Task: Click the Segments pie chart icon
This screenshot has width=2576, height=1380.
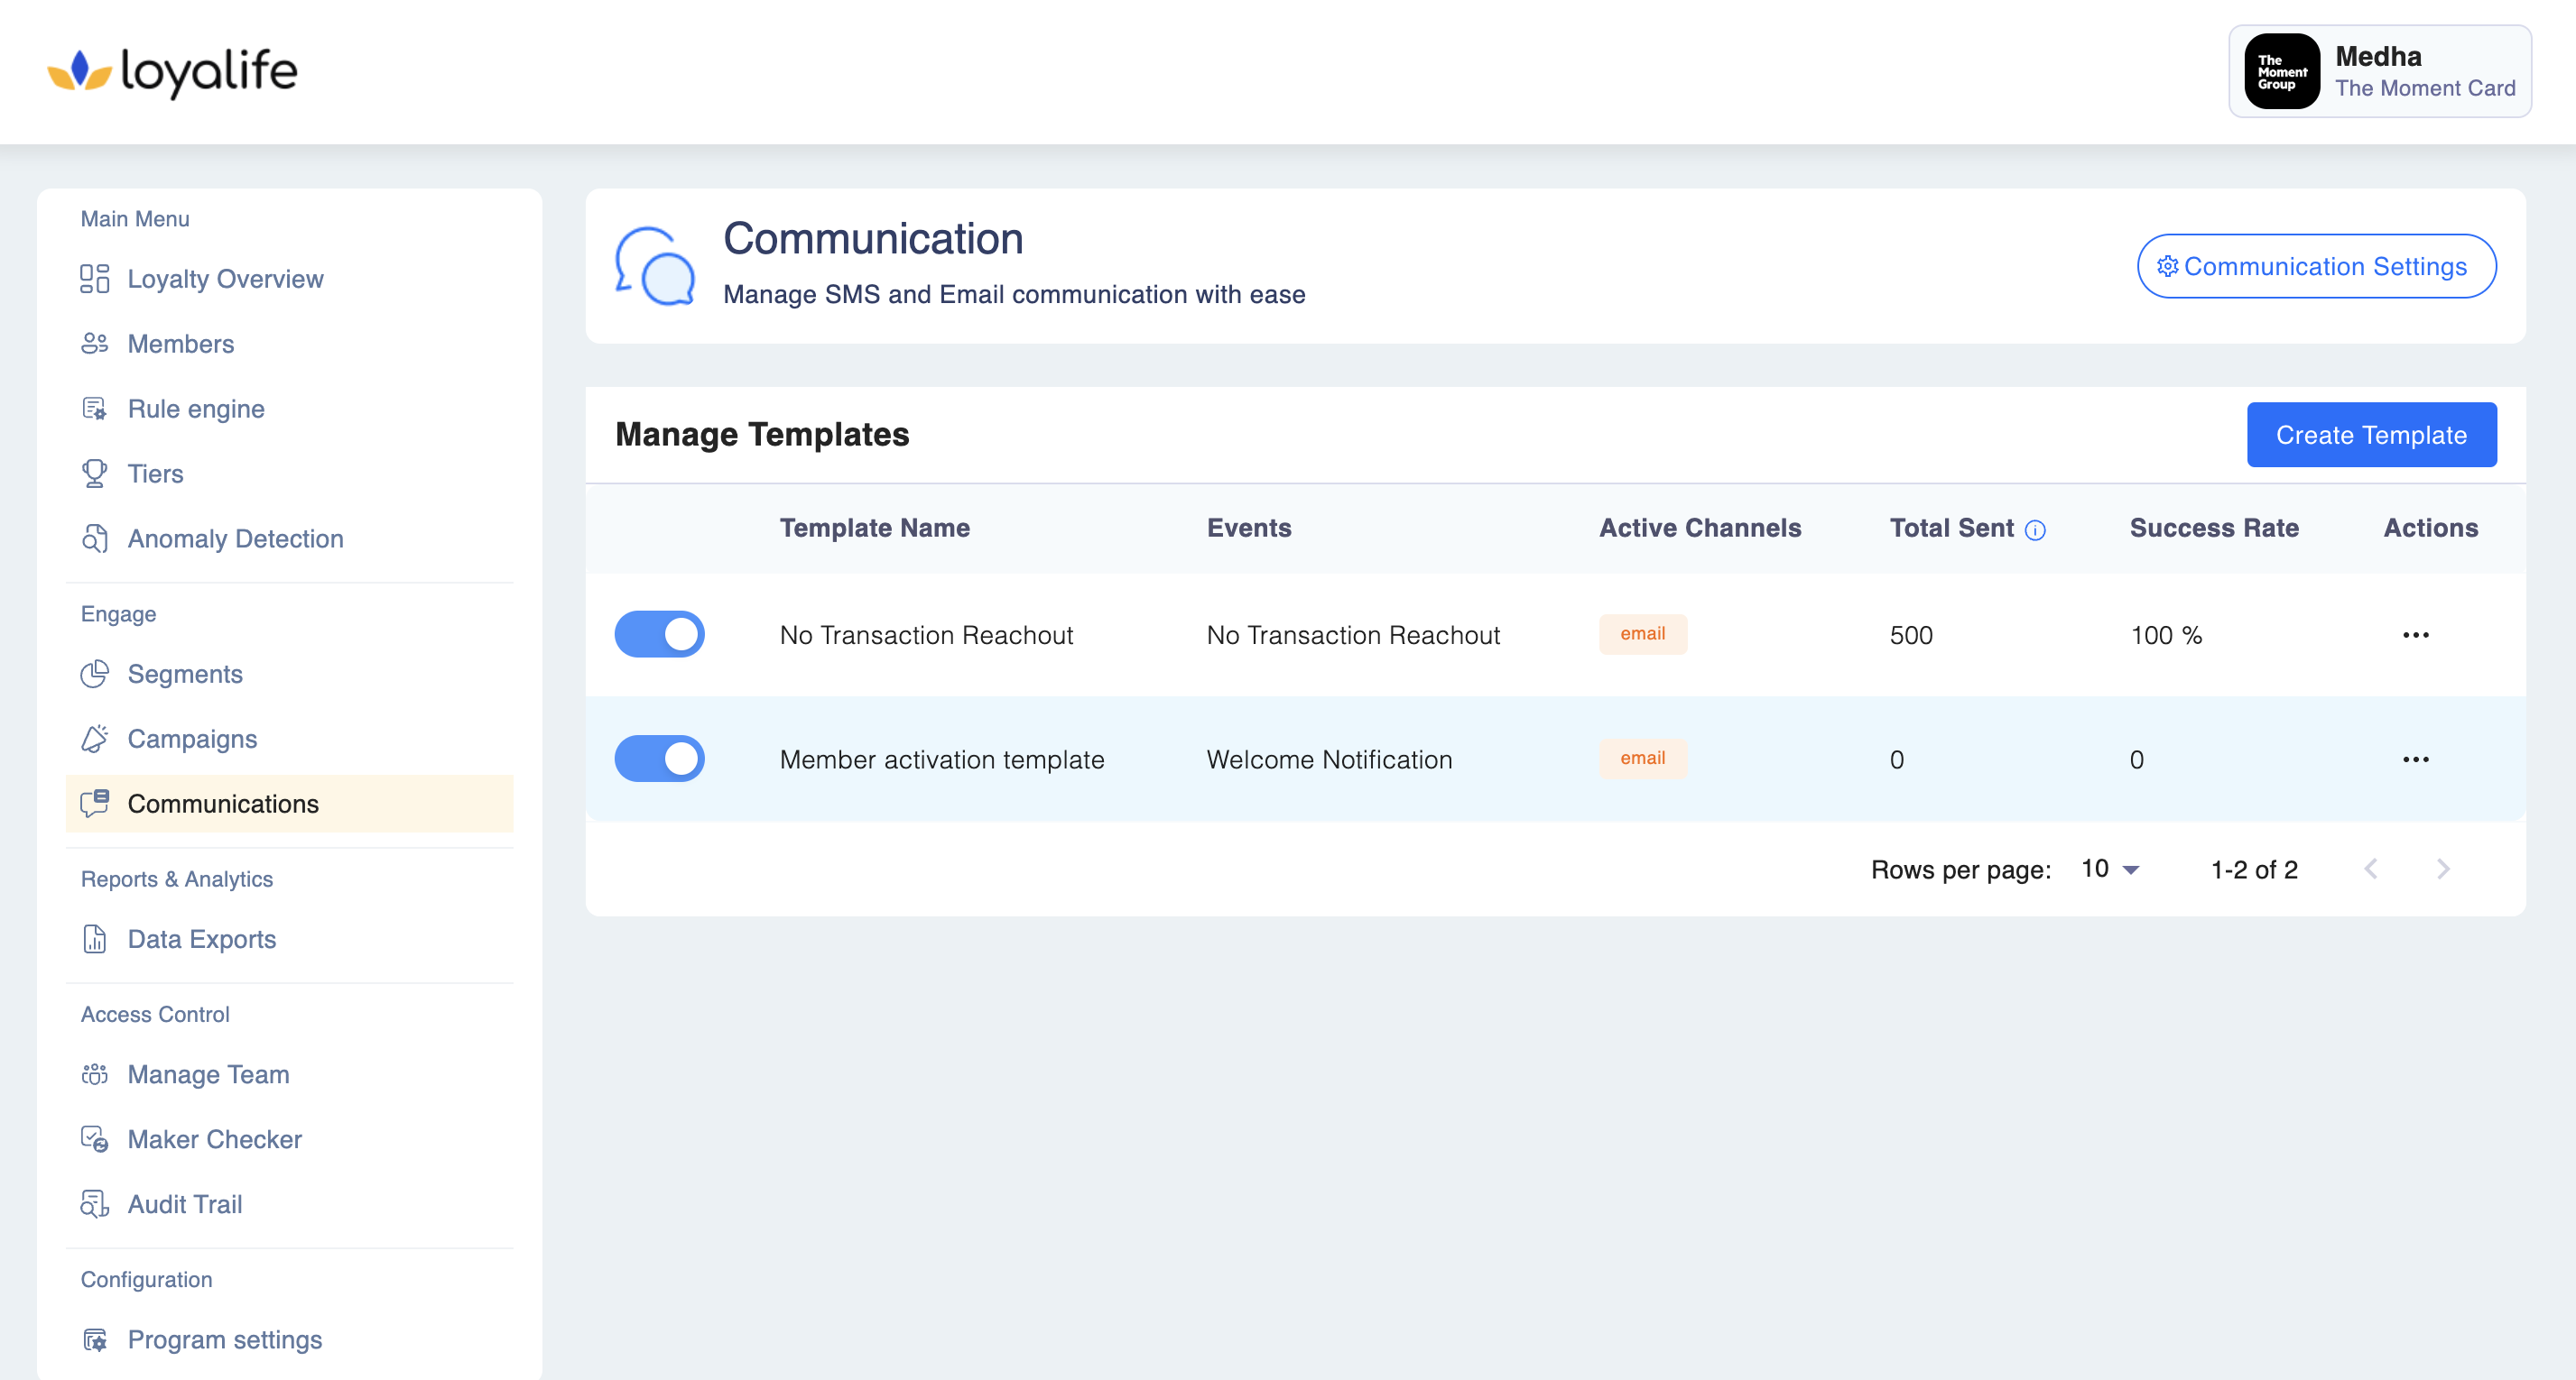Action: click(x=94, y=675)
